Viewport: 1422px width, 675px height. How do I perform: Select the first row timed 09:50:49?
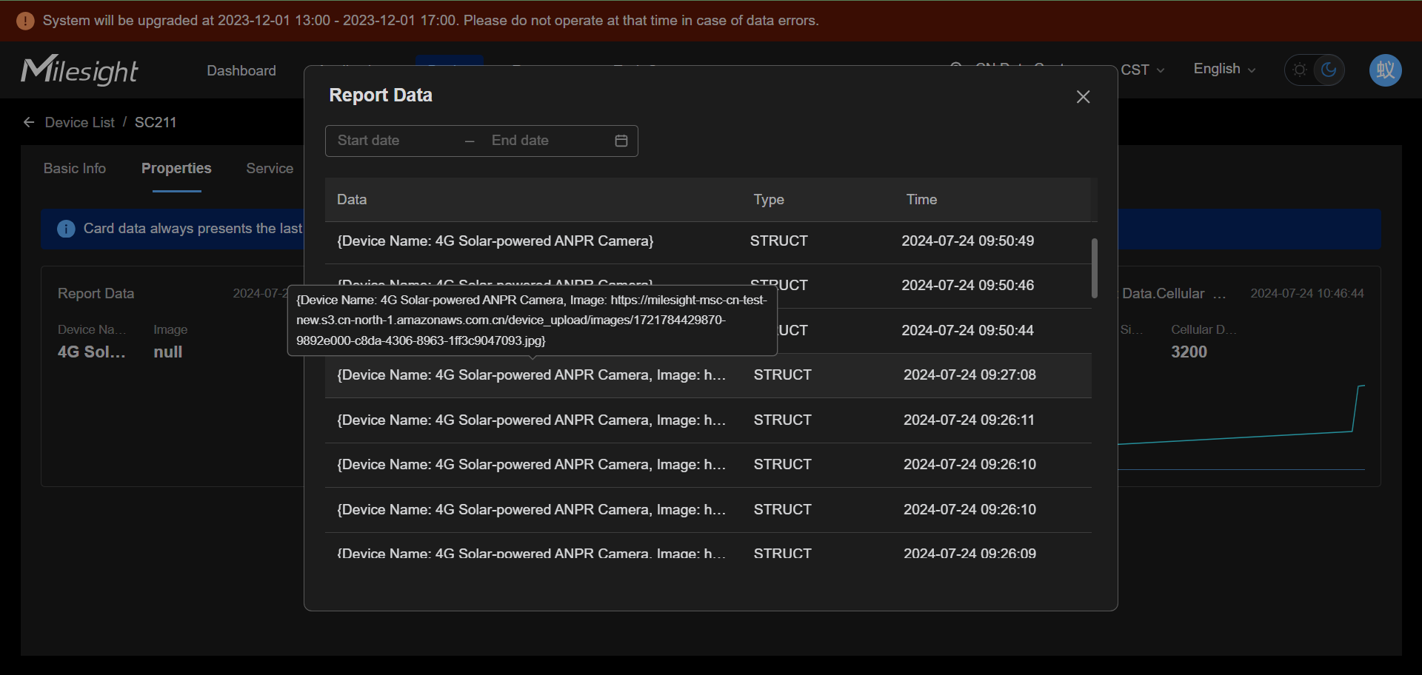[708, 242]
